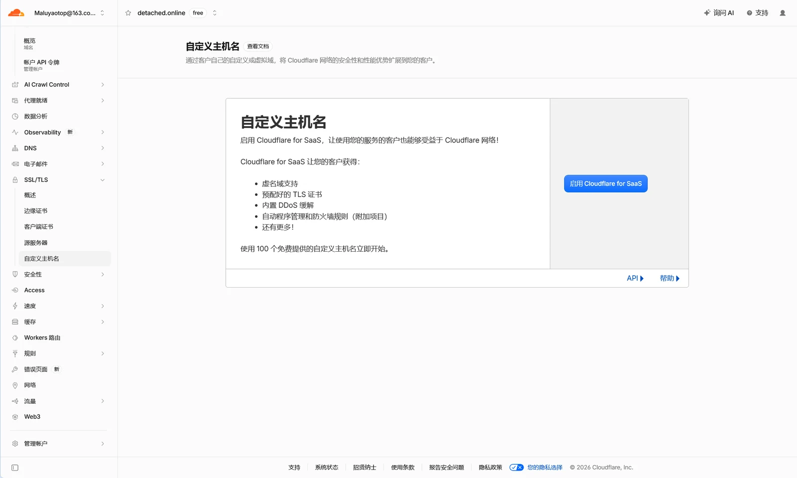This screenshot has height=478, width=797.
Task: Star the detached.online domain
Action: coord(128,13)
